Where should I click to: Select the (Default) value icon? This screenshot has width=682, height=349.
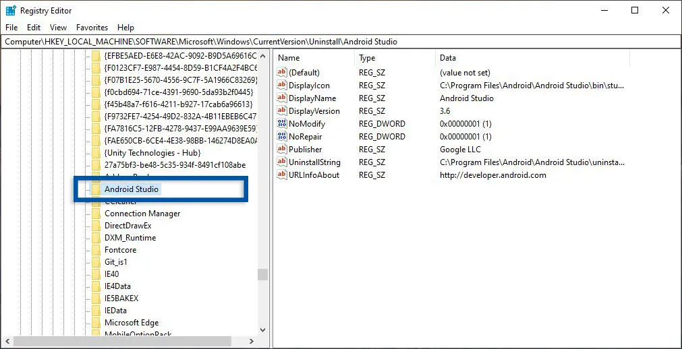[282, 72]
